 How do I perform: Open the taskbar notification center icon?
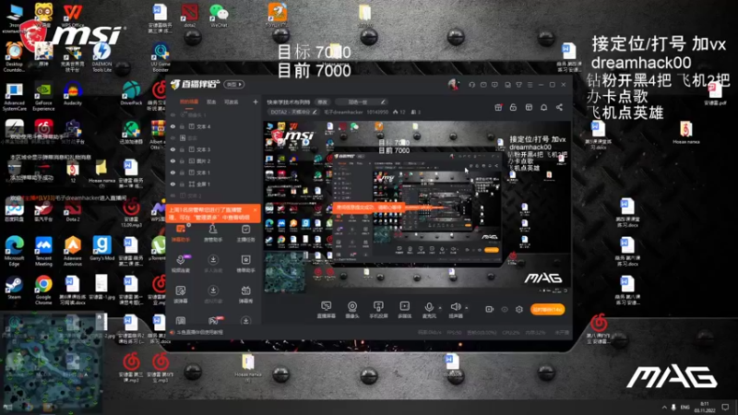tap(725, 407)
